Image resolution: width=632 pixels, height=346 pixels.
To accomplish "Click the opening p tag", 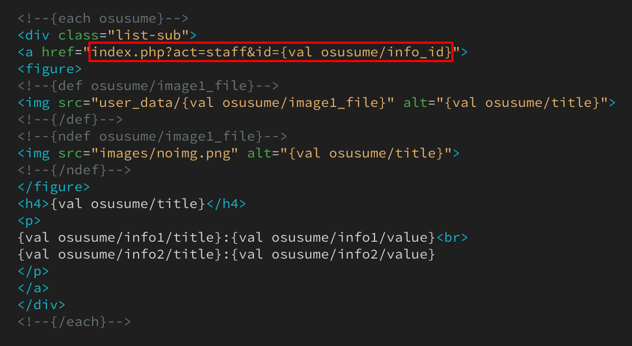I will (29, 221).
